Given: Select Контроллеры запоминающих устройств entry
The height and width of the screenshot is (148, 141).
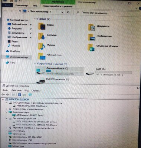Looking at the screenshot, I should click(x=34, y=144).
